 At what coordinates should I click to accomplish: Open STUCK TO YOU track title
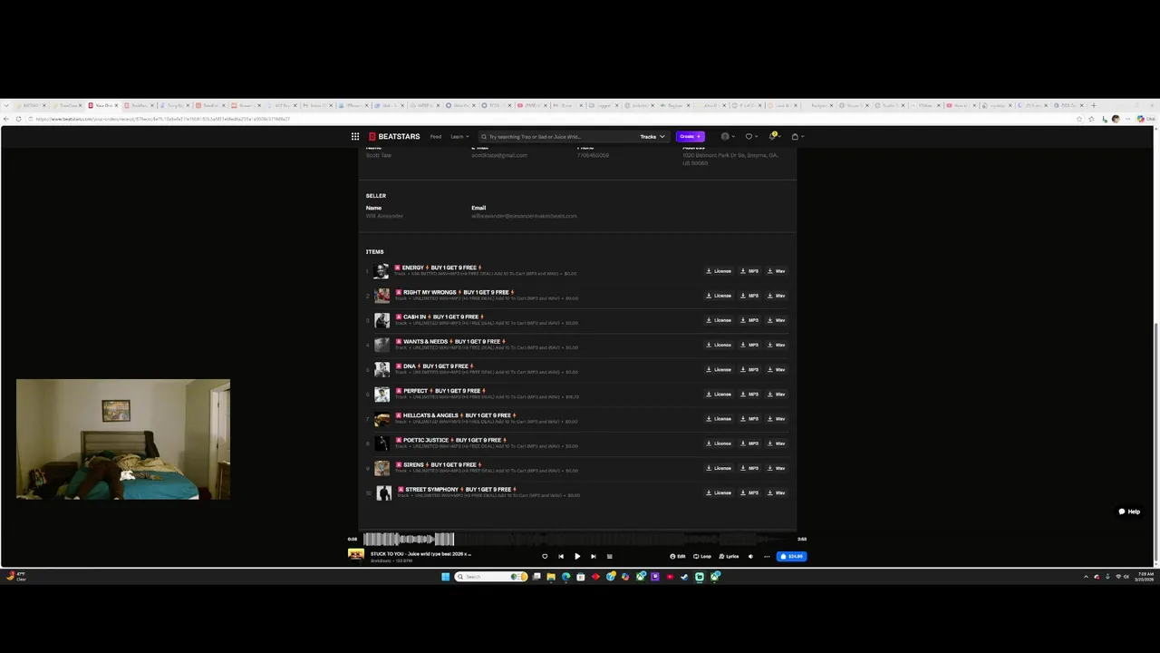(420, 553)
